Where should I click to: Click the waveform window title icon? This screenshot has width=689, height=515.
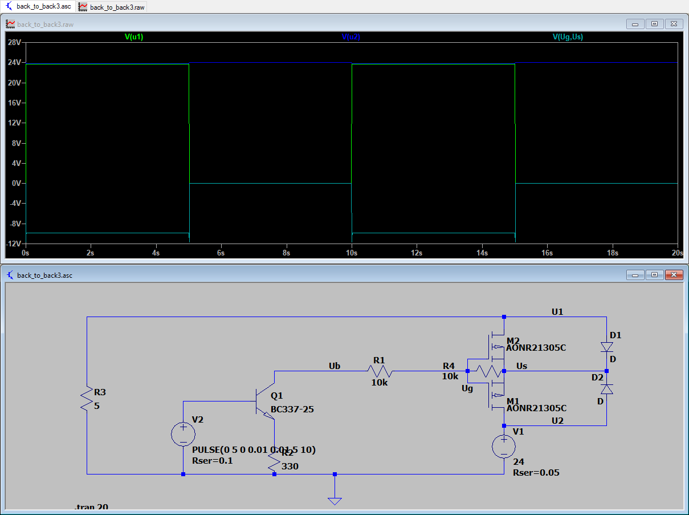coord(10,24)
